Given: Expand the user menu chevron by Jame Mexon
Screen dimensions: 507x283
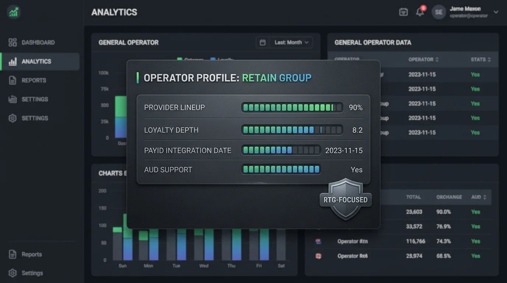Looking at the screenshot, I should click(x=496, y=12).
